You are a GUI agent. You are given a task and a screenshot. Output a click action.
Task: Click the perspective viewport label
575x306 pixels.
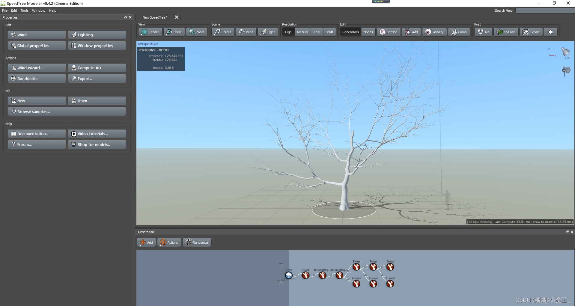[x=147, y=44]
